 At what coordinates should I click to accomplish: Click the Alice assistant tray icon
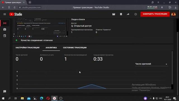(145, 98)
